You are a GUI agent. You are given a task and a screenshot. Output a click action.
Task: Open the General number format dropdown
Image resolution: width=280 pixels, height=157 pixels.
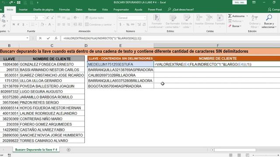pos(145,18)
